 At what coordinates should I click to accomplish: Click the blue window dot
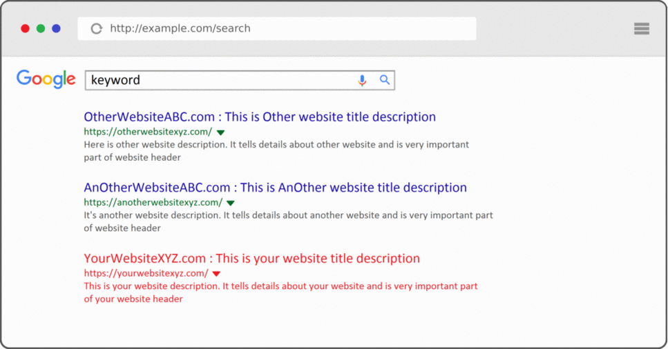[x=56, y=28]
